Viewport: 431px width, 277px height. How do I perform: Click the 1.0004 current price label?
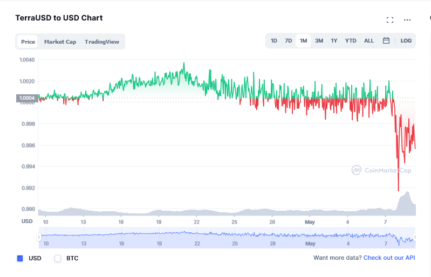pos(27,98)
